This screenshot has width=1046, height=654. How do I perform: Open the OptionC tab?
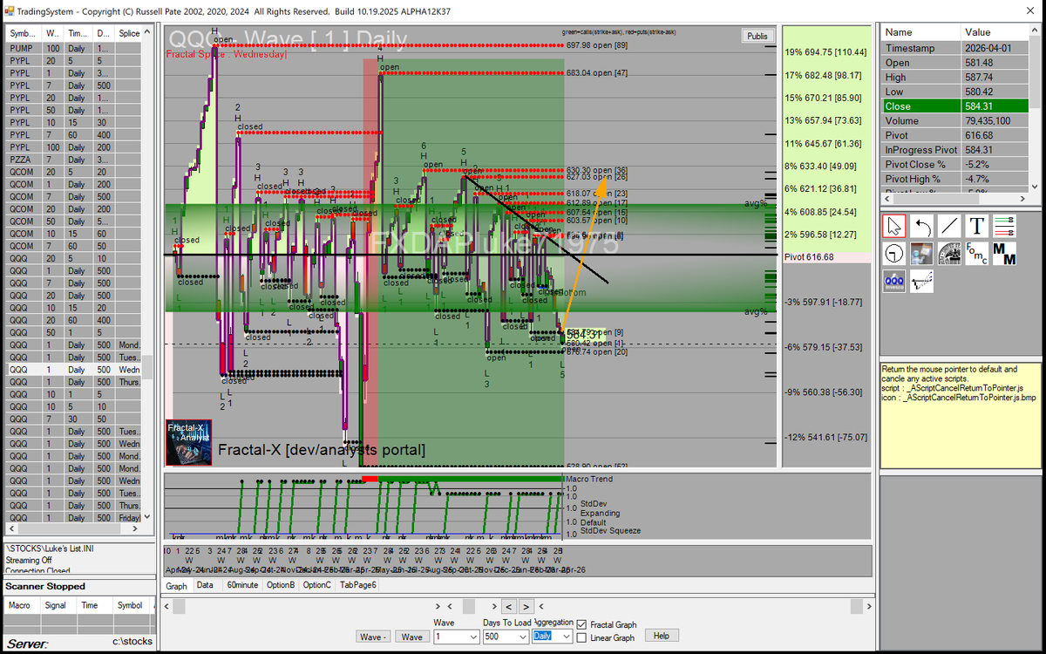[x=316, y=586]
